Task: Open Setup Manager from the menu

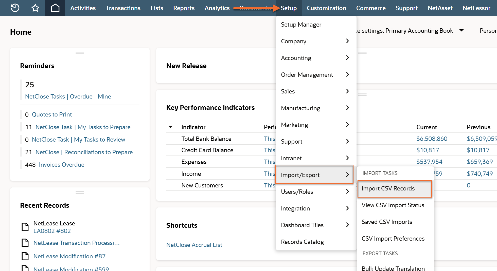Action: click(x=301, y=25)
